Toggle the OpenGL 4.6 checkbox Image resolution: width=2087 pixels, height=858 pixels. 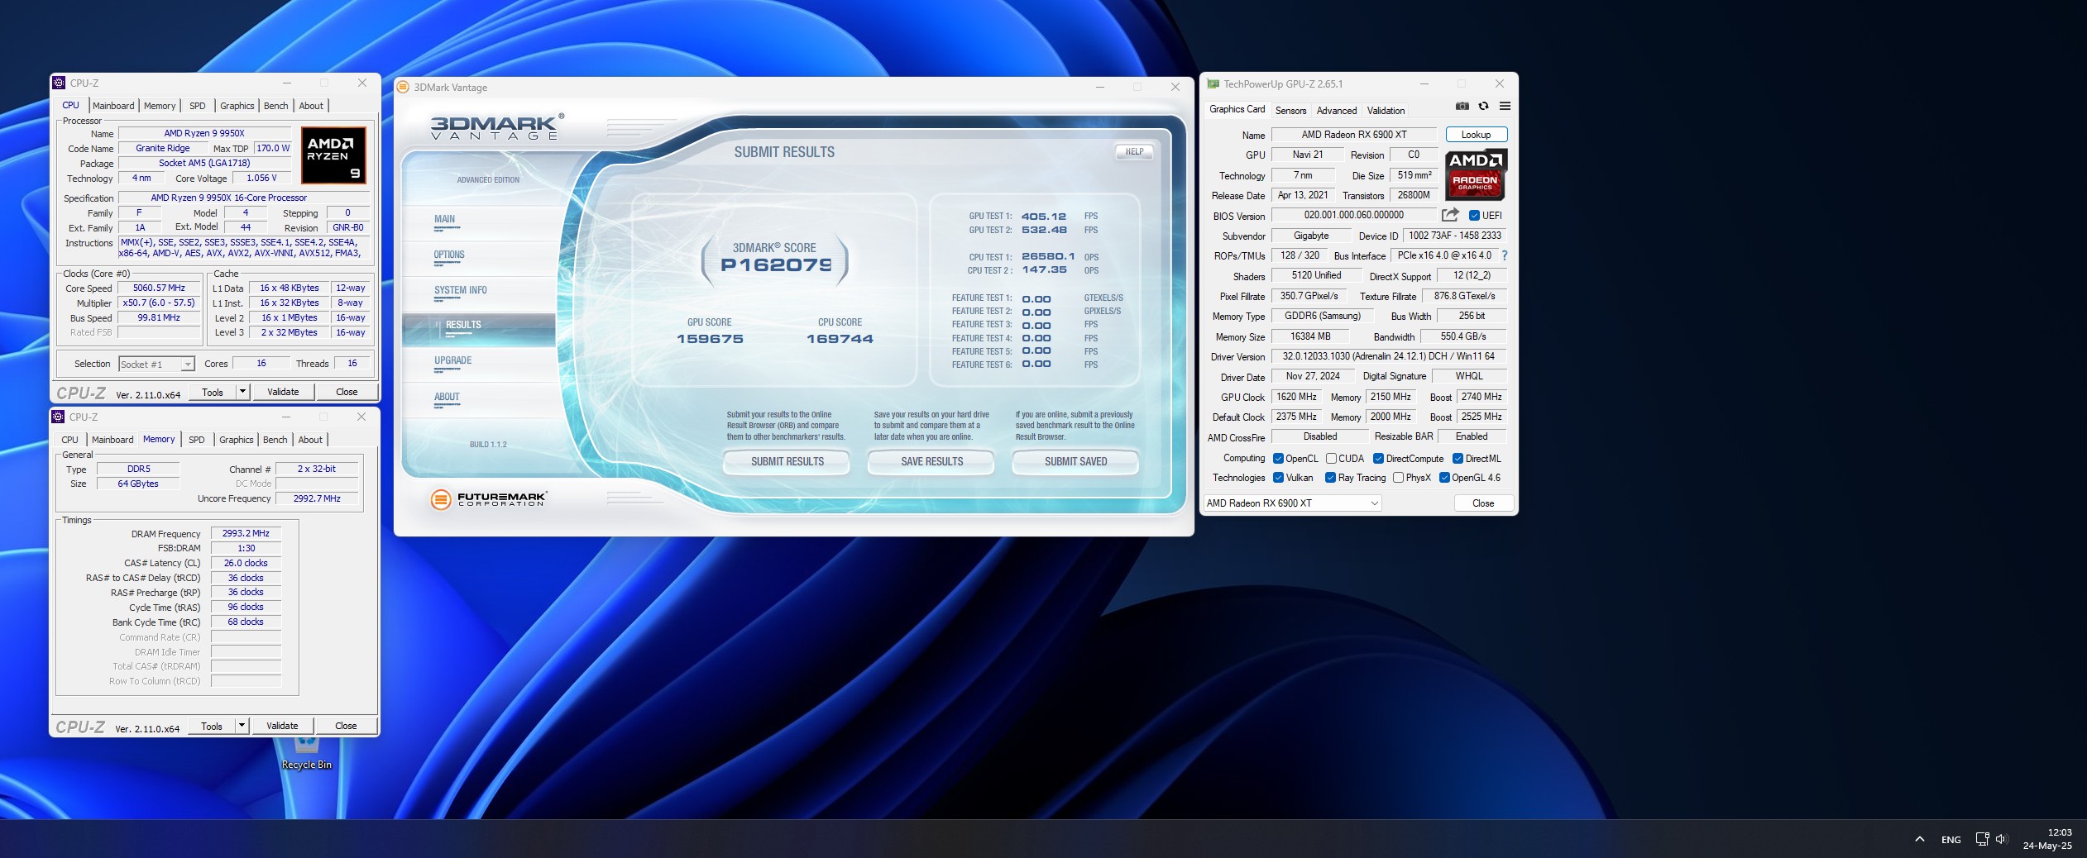click(x=1444, y=478)
